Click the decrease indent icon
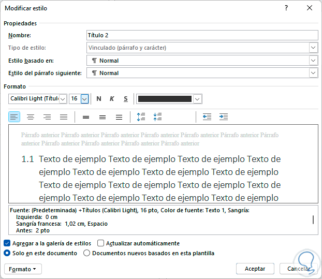Image resolution: width=322 pixels, height=279 pixels. (x=207, y=117)
